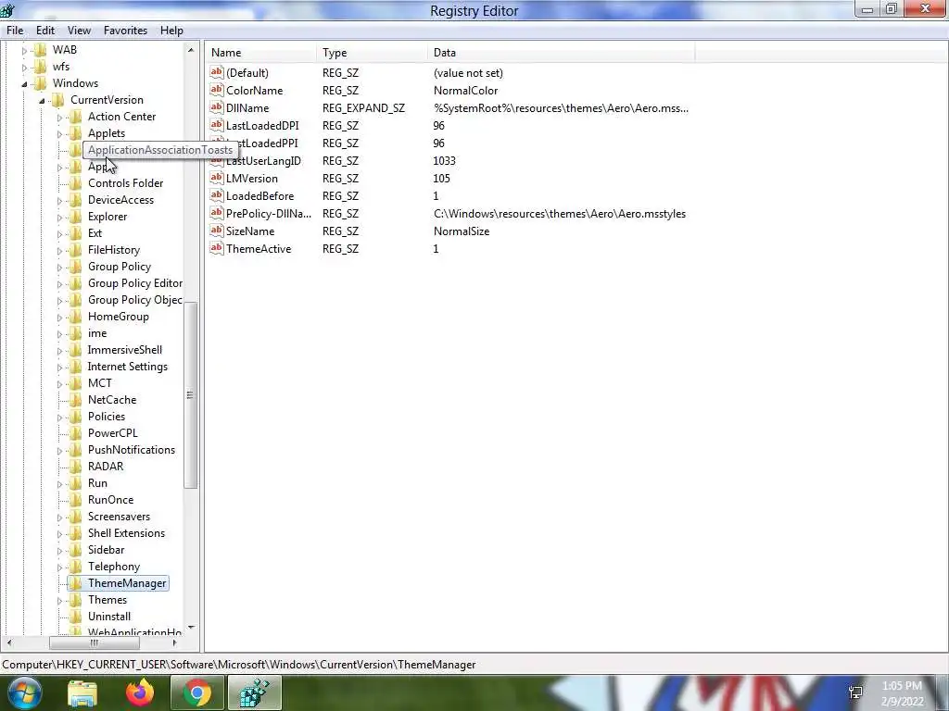Open File Explorer from the taskbar
Image resolution: width=949 pixels, height=711 pixels.
[82, 692]
